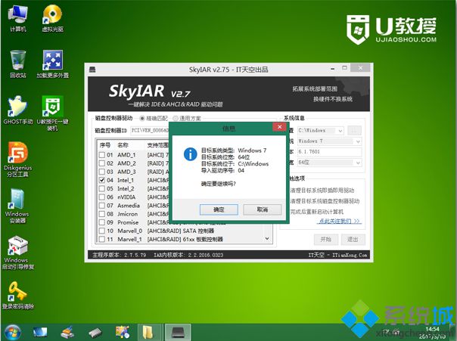Check the 10 Marvell_0 driver checkbox
This screenshot has height=341, width=457.
click(x=101, y=231)
